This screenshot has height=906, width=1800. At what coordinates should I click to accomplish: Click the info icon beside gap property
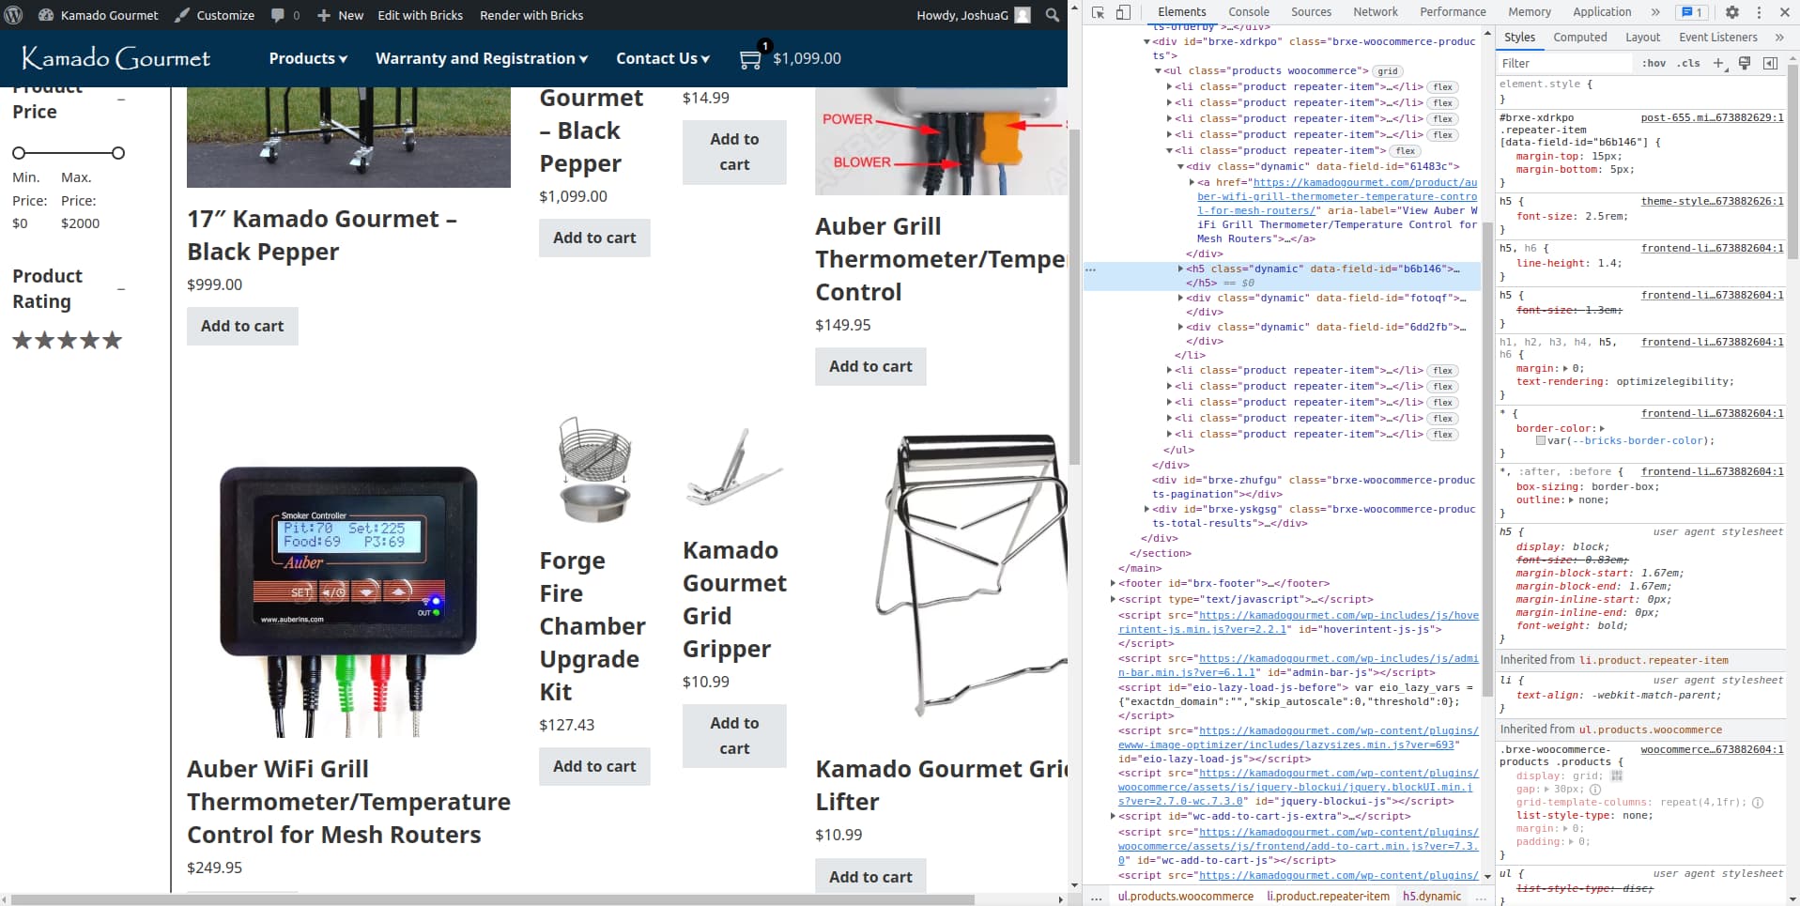pyautogui.click(x=1595, y=790)
